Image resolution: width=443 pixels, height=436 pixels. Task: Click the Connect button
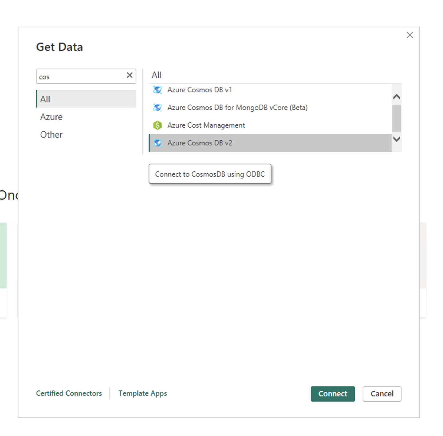tap(333, 394)
